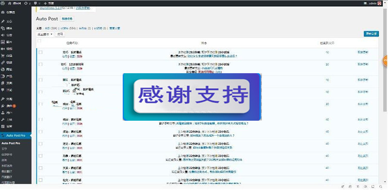Tick the checkbox for the 社交 task

(x=41, y=180)
